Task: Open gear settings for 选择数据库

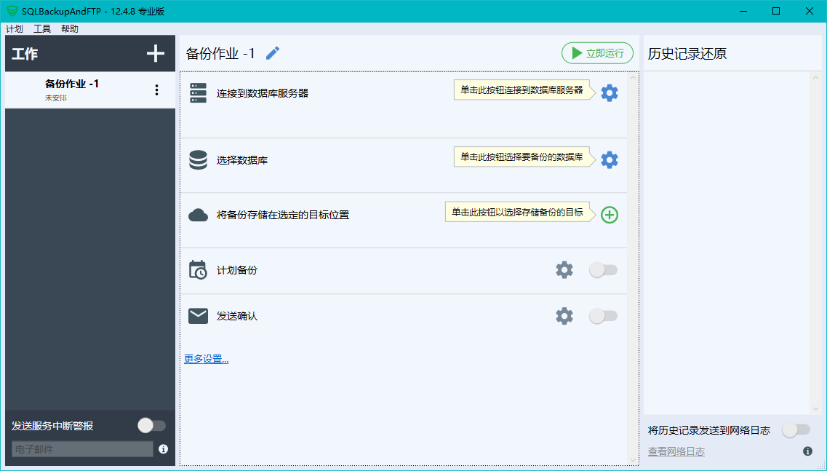Action: coord(610,160)
